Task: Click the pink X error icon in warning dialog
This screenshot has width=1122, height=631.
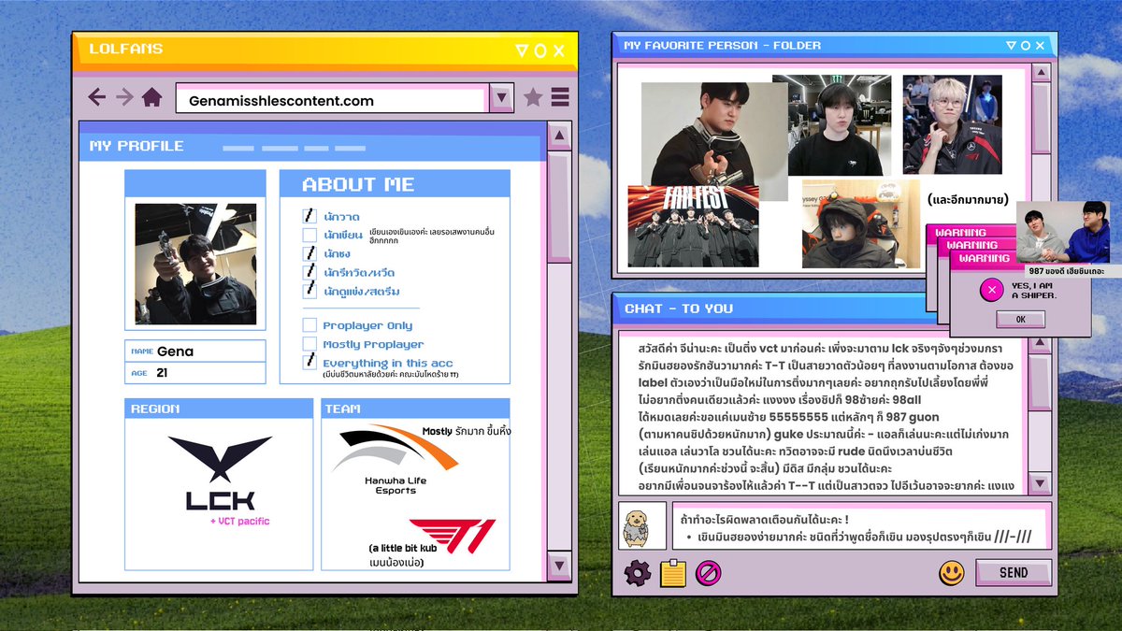Action: [991, 291]
